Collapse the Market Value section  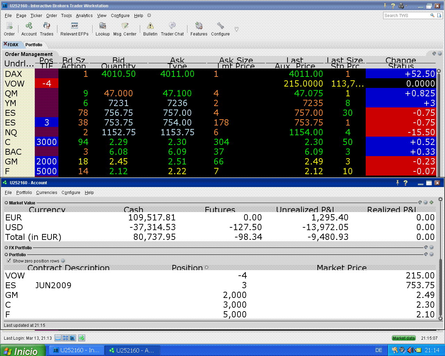[x=6, y=203]
